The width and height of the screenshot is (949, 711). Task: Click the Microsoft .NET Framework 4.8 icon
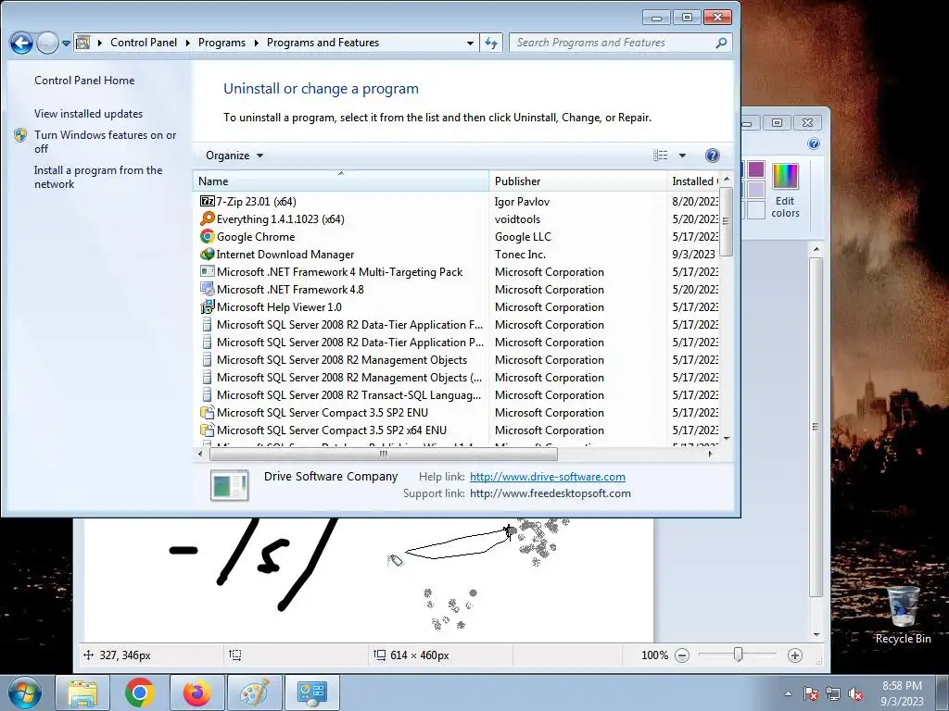coord(207,289)
